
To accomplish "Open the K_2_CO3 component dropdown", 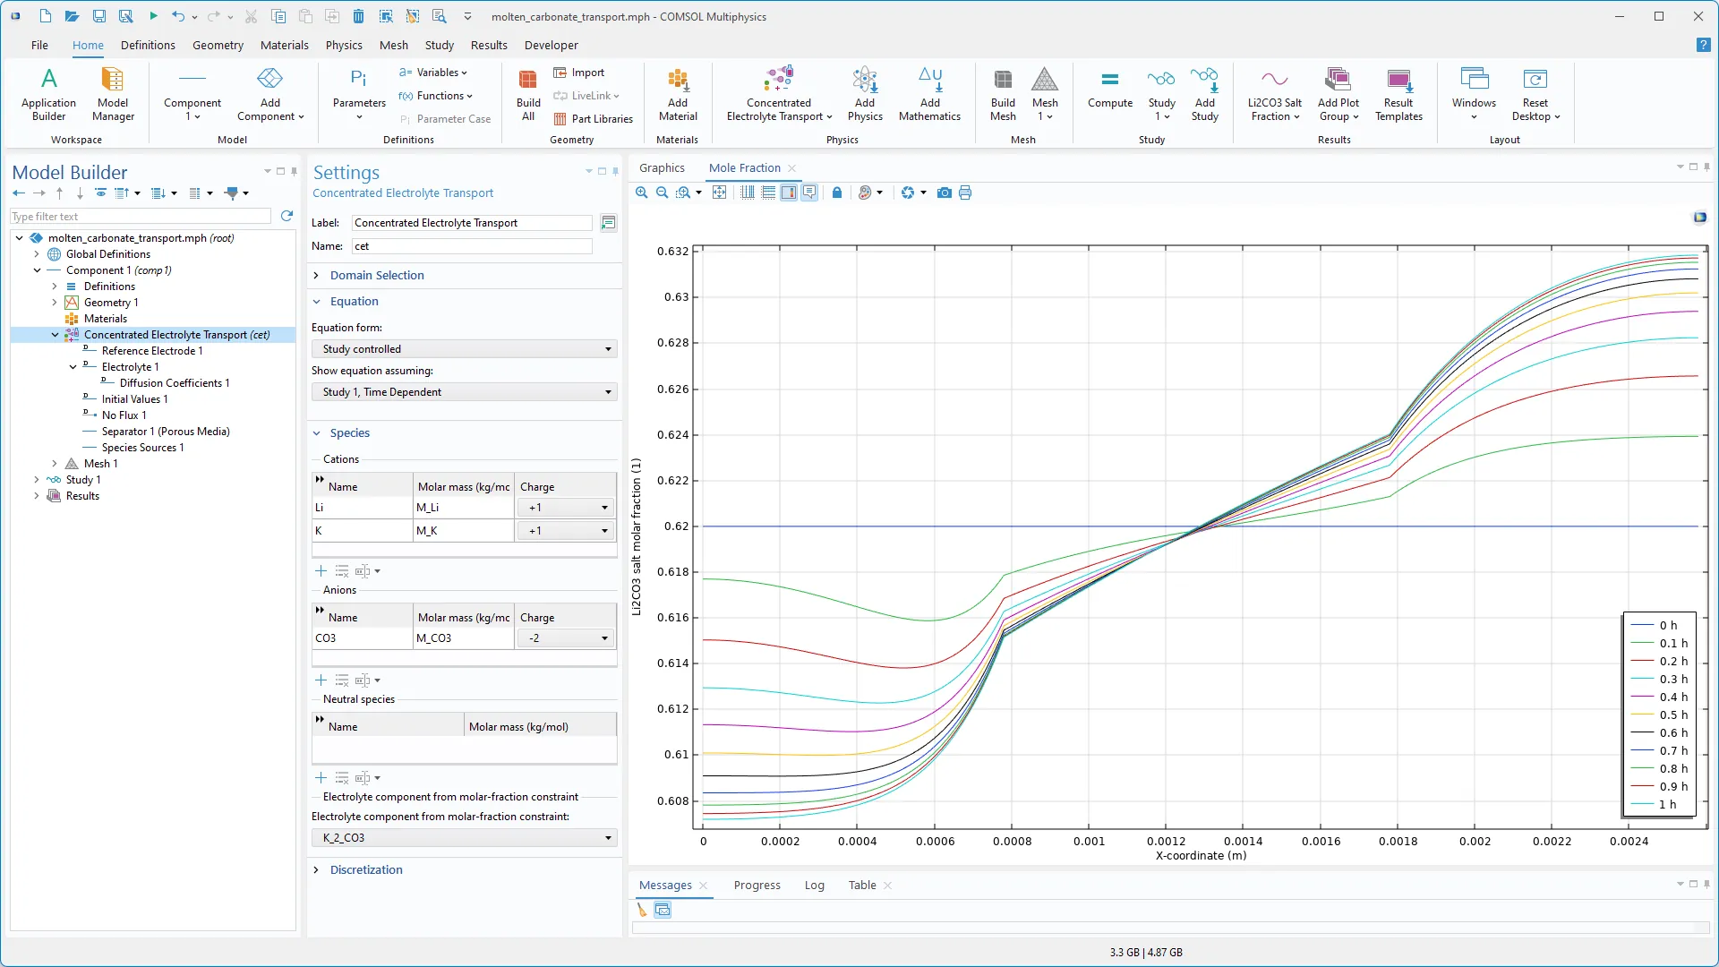I will click(x=465, y=838).
